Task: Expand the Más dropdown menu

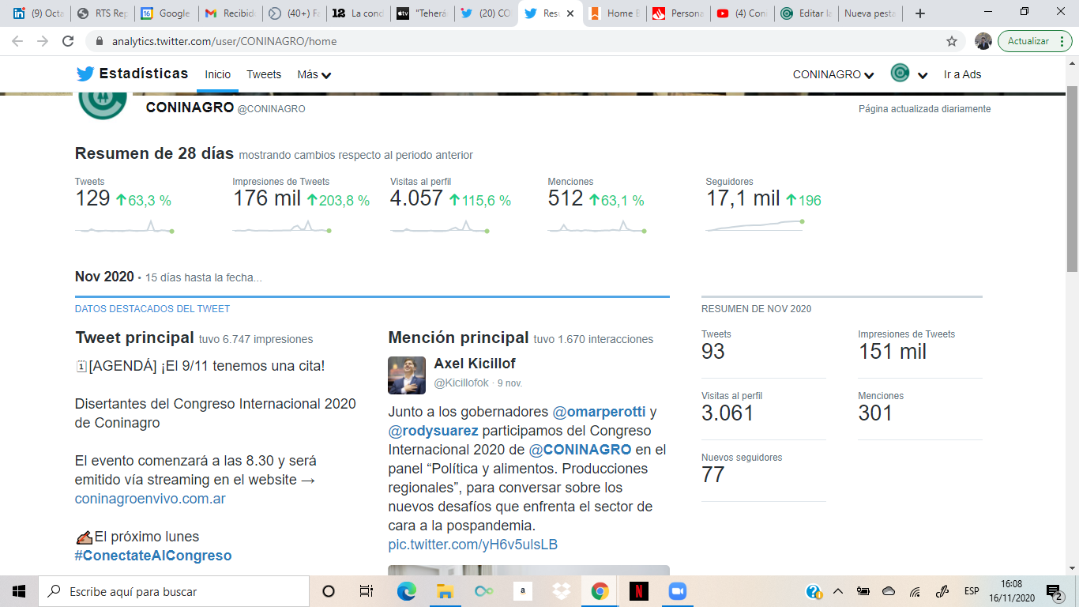Action: click(314, 74)
